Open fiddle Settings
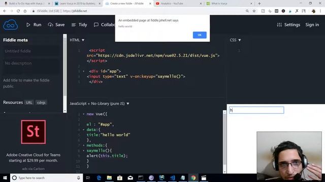This screenshot has width=325, height=182. 288,25
